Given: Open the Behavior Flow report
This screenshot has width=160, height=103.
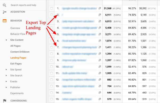Looking at the screenshot, I should click(x=18, y=34).
